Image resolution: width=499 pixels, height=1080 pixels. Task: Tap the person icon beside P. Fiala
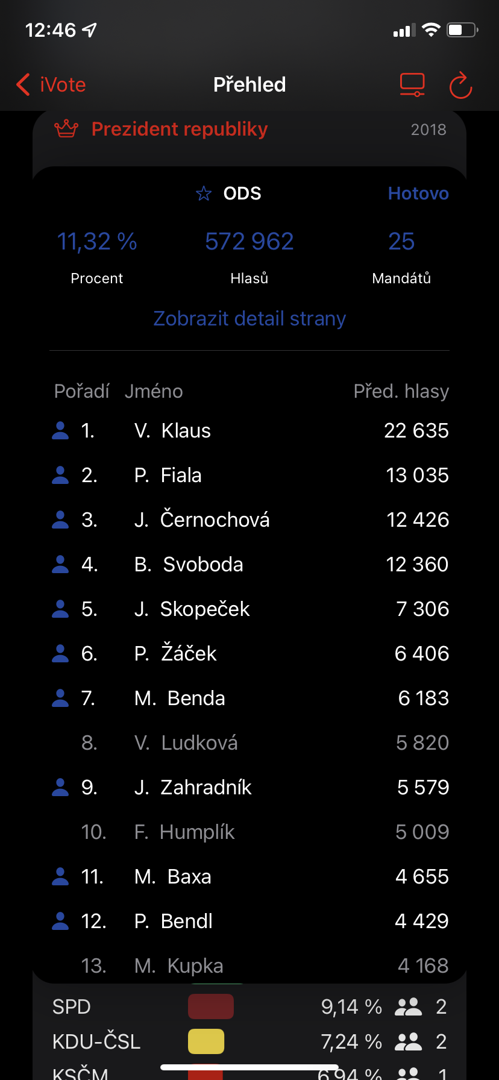click(60, 475)
